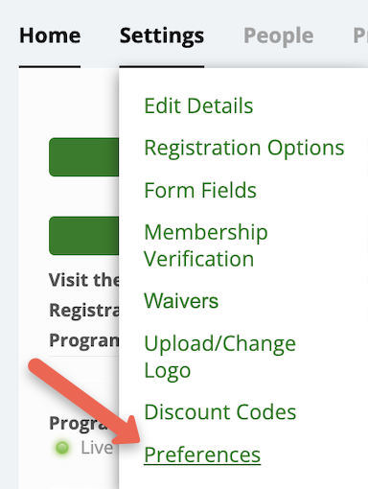This screenshot has width=368, height=489.
Task: Click the red arrow annotation
Action: pos(84,403)
